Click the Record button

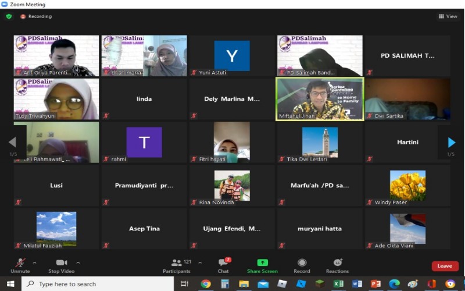point(302,266)
